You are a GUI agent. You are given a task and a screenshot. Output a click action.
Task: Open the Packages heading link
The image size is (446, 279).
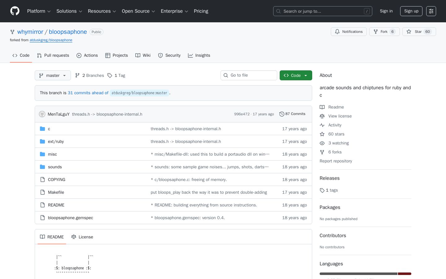click(330, 207)
